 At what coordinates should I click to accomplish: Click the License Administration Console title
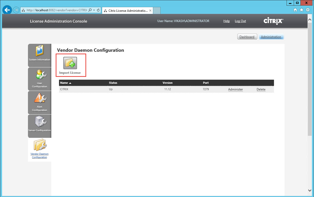58,21
